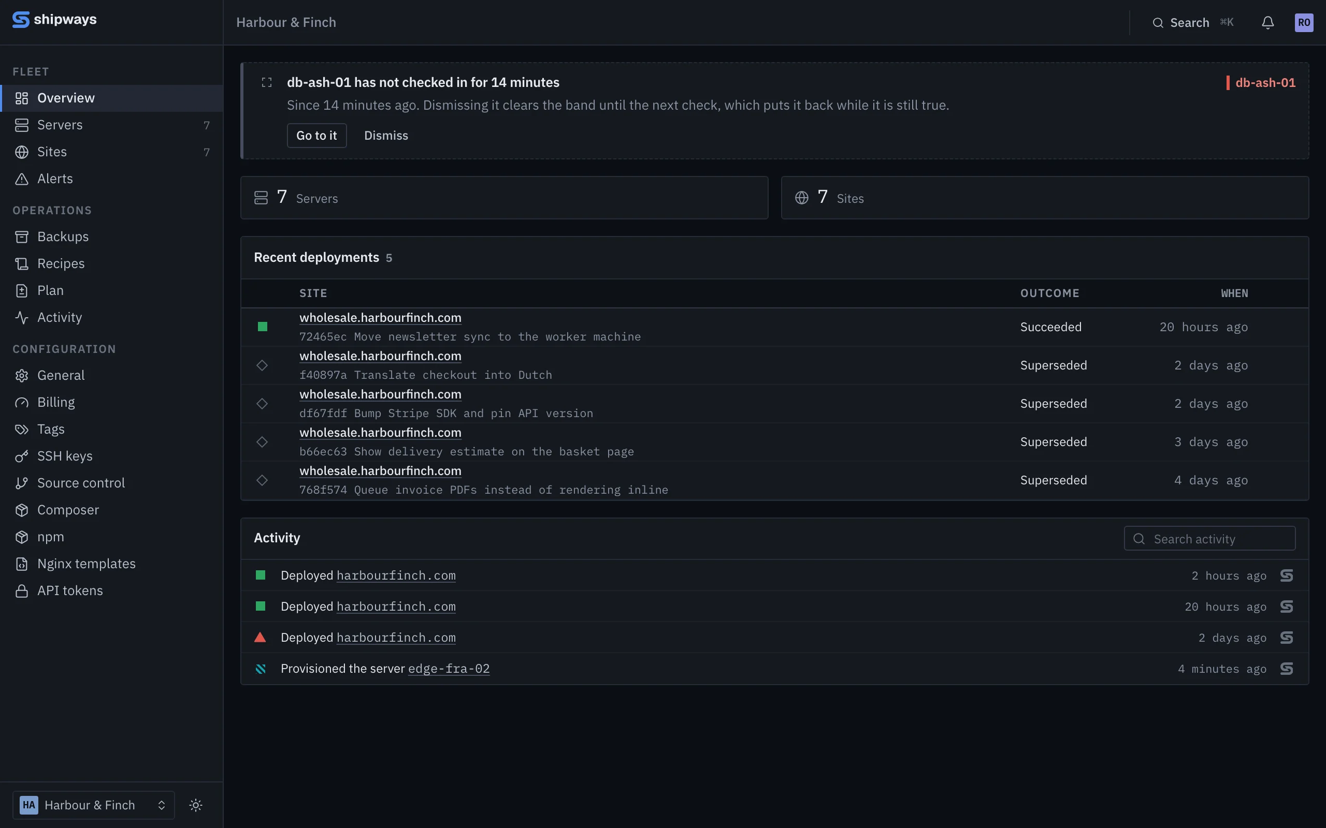The width and height of the screenshot is (1326, 828).
Task: Open wholesale.harbourfinch.com link for commit 72465ec
Action: 380,318
